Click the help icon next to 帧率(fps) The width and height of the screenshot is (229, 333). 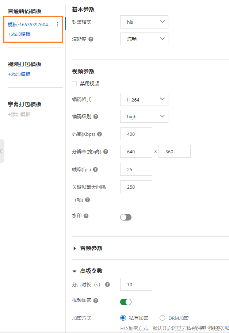click(95, 169)
